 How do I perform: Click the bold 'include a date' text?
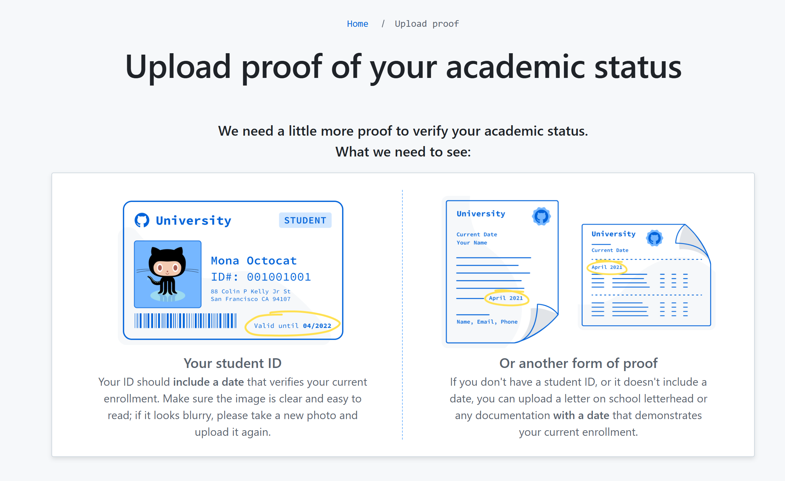coord(208,382)
